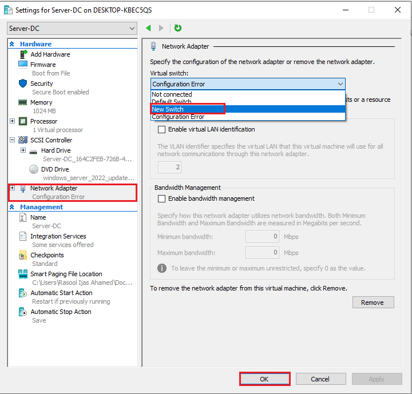Select Automatic Stop Action item

(x=61, y=312)
